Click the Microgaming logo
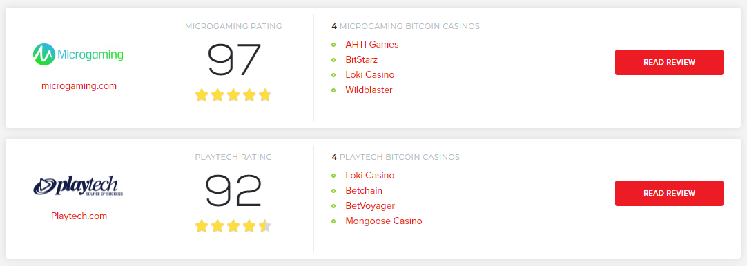 point(79,54)
